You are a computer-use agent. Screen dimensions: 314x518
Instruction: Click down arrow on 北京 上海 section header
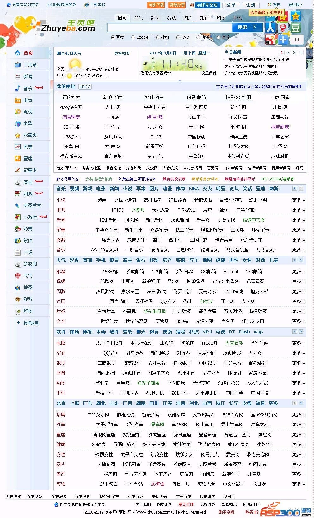pos(294,403)
